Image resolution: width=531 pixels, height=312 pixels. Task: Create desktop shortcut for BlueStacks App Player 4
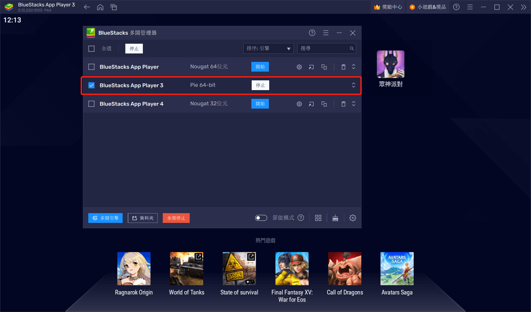click(311, 104)
